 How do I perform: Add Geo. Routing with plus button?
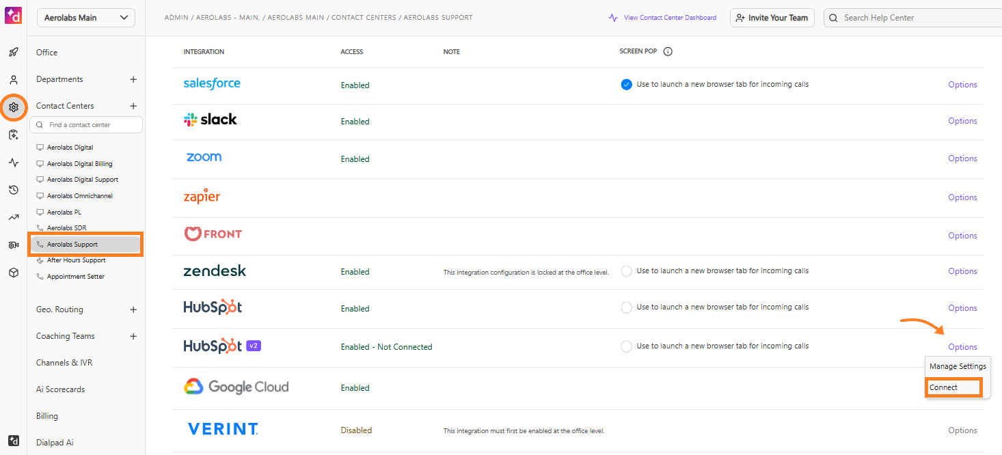(x=133, y=309)
